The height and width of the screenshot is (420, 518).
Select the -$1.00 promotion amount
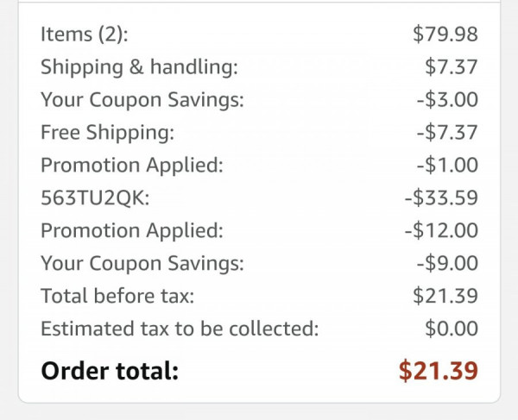[x=447, y=165]
